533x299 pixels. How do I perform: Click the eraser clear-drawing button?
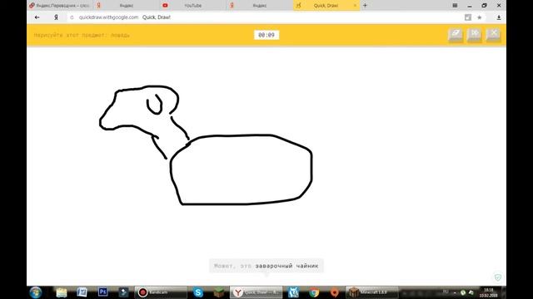(x=456, y=35)
